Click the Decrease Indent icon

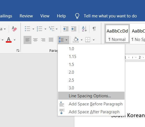[x=66, y=29]
